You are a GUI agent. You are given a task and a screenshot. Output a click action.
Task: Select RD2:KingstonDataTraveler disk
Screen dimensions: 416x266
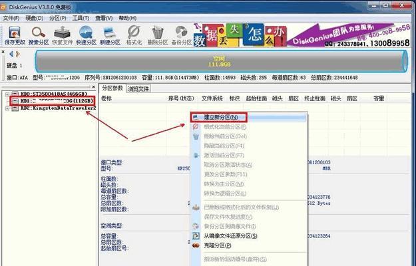pos(58,108)
